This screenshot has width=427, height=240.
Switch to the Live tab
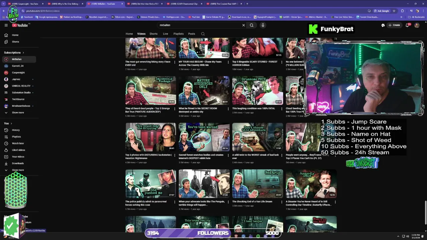click(x=165, y=34)
